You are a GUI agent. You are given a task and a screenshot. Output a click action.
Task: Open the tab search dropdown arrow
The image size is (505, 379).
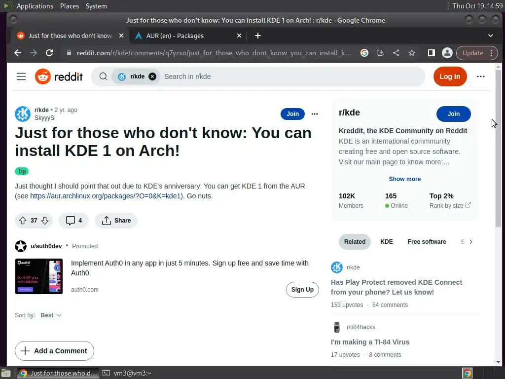[491, 36]
